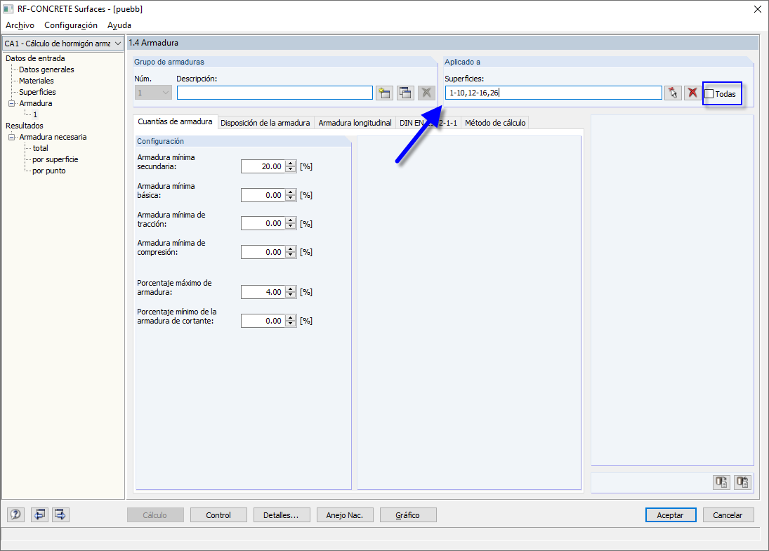Select Materiales in the tree
The width and height of the screenshot is (769, 551).
pyautogui.click(x=37, y=81)
